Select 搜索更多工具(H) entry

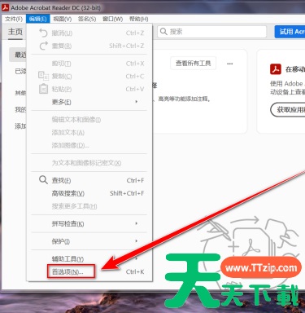pyautogui.click(x=89, y=206)
